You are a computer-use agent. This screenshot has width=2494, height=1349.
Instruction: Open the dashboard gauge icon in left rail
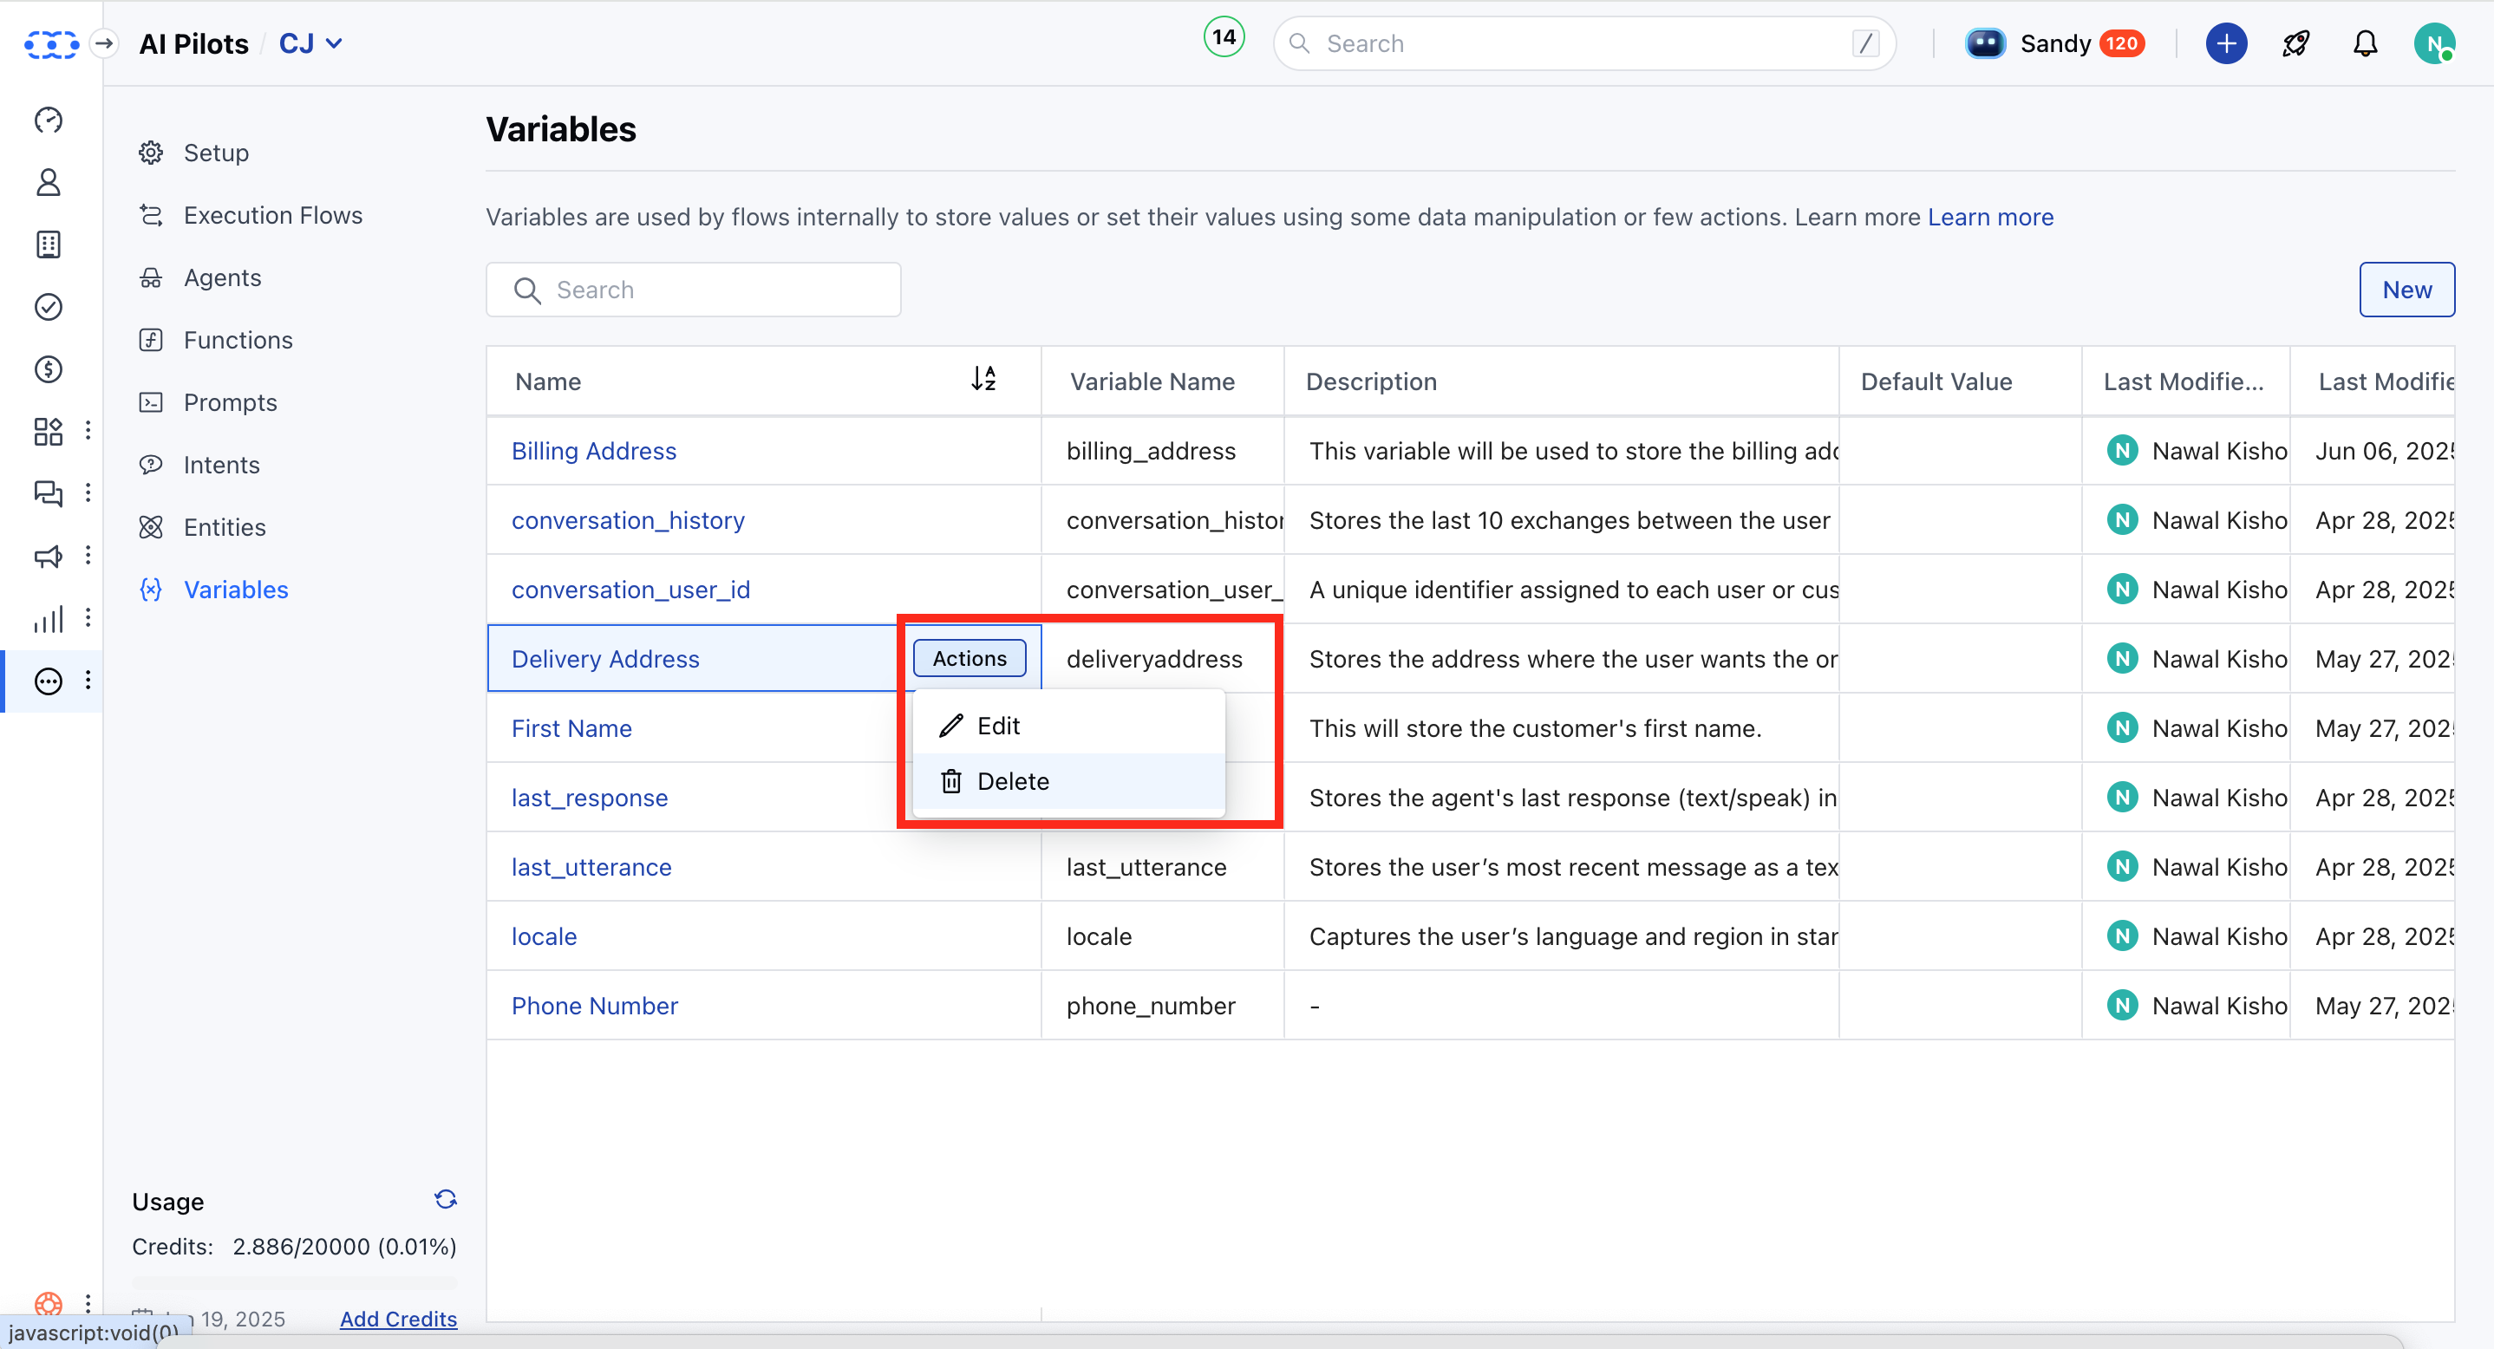click(49, 120)
